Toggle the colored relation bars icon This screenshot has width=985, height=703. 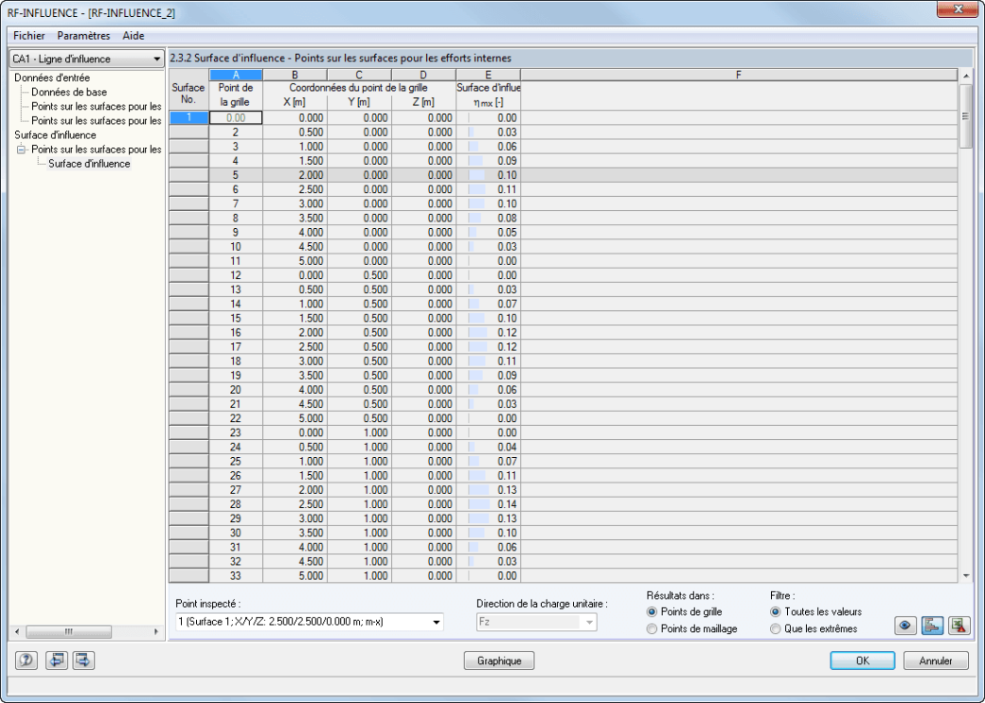coord(932,625)
